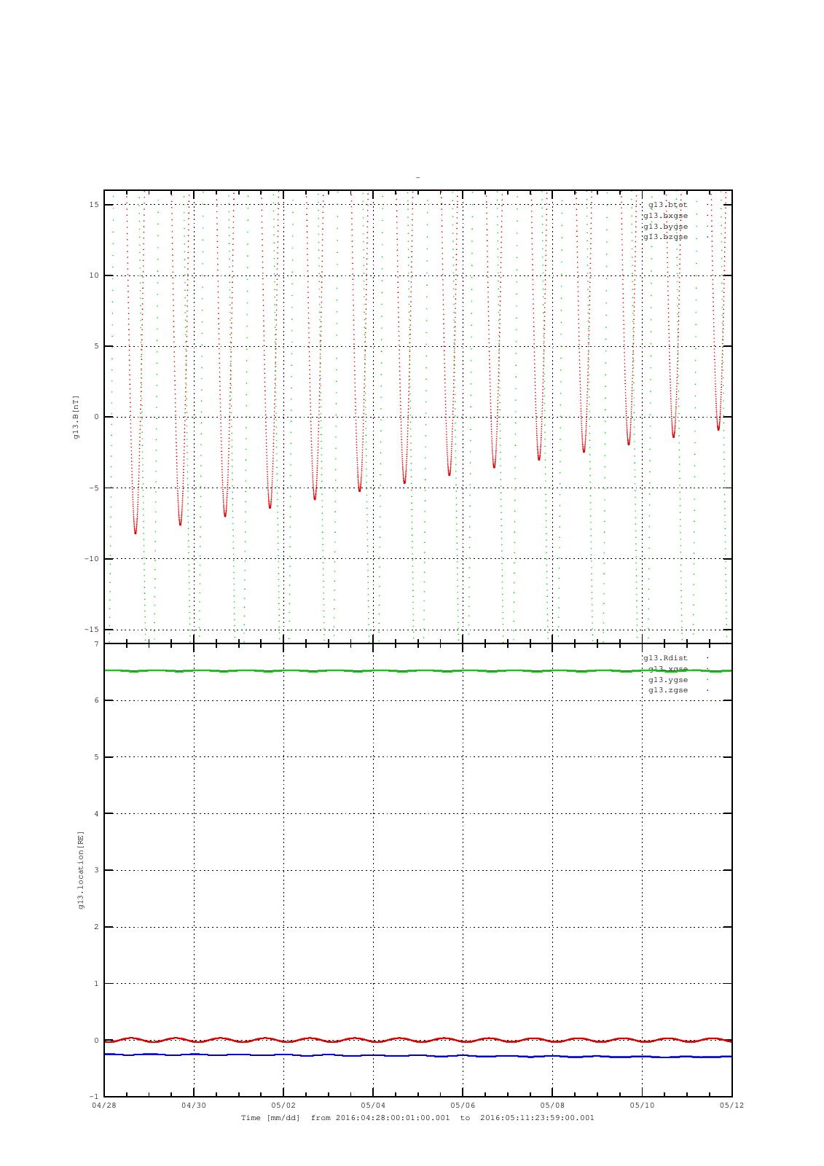824x1166 pixels.
Task: Select the 1 tick on location axis
Action: 96,984
